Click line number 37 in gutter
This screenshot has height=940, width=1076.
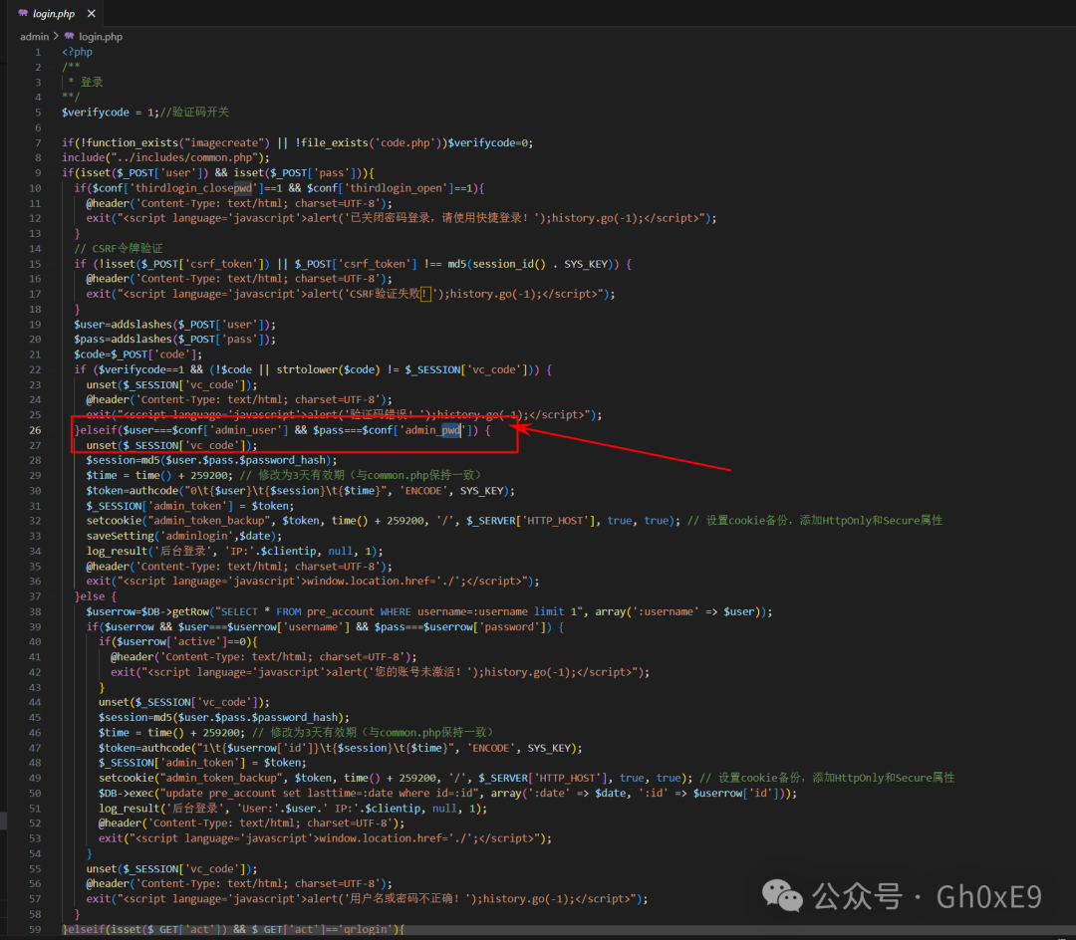click(x=35, y=596)
